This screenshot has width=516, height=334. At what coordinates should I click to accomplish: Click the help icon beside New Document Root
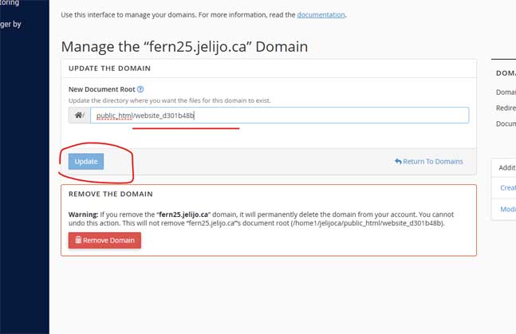point(140,89)
